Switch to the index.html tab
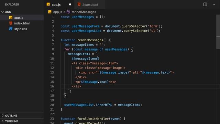Image resolution: width=220 pixels, height=124 pixels. tap(90, 4)
